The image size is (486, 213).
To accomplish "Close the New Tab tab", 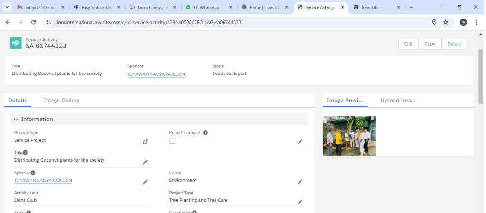I will click(399, 7).
